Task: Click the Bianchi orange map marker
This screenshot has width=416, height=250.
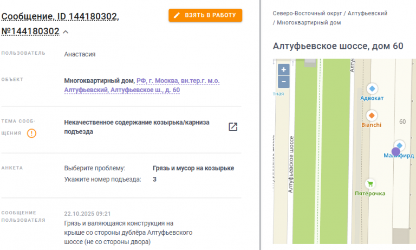Action: click(x=372, y=116)
